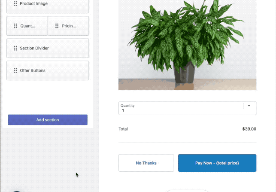
Task: Click the $39.00 total price
Action: click(x=249, y=129)
